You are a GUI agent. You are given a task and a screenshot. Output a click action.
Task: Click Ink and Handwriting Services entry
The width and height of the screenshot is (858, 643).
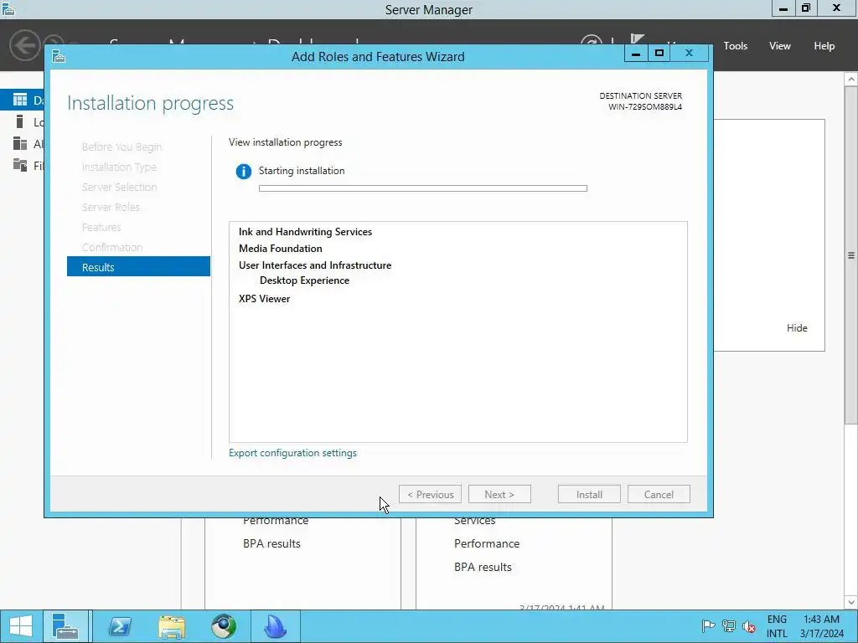point(305,232)
